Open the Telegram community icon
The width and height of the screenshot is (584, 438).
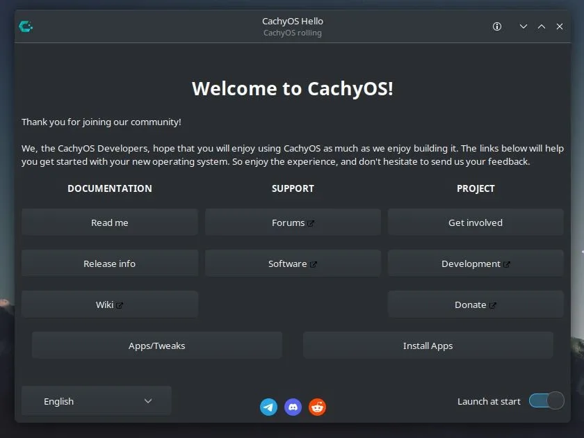[268, 407]
